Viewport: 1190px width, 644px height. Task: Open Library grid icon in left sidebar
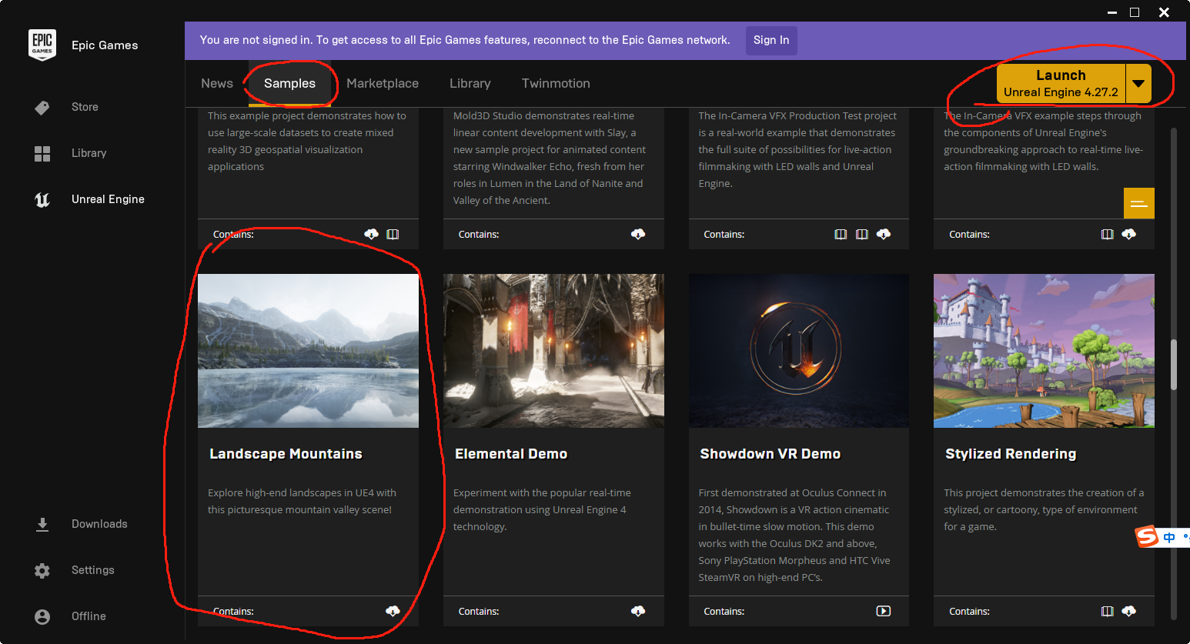[42, 154]
